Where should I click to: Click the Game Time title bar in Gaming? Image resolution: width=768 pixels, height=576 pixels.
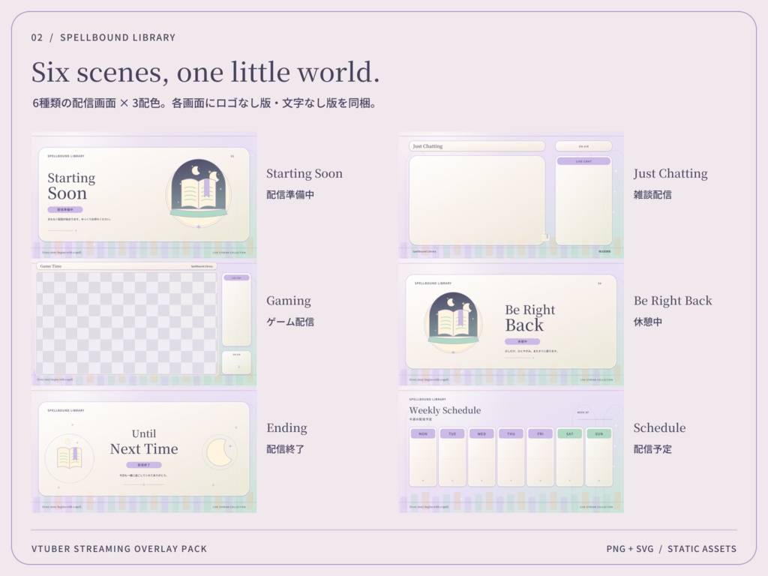tap(127, 266)
